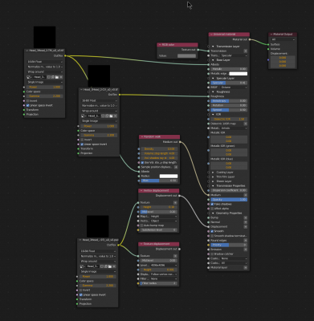Click the Texture input socket on Texture displacement
314x321 pixels.
[138, 256]
